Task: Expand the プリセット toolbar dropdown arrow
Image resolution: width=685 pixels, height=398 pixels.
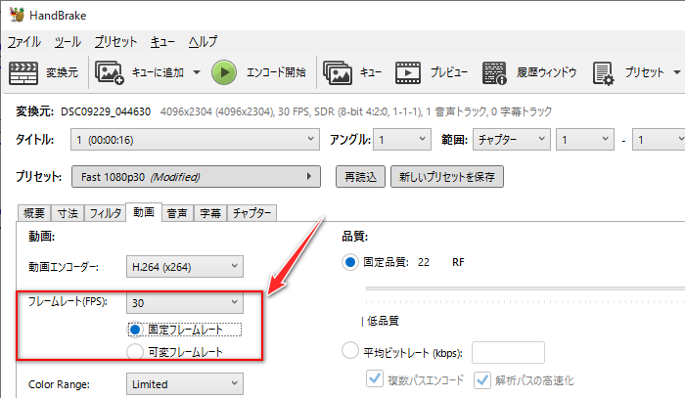Action: point(677,72)
